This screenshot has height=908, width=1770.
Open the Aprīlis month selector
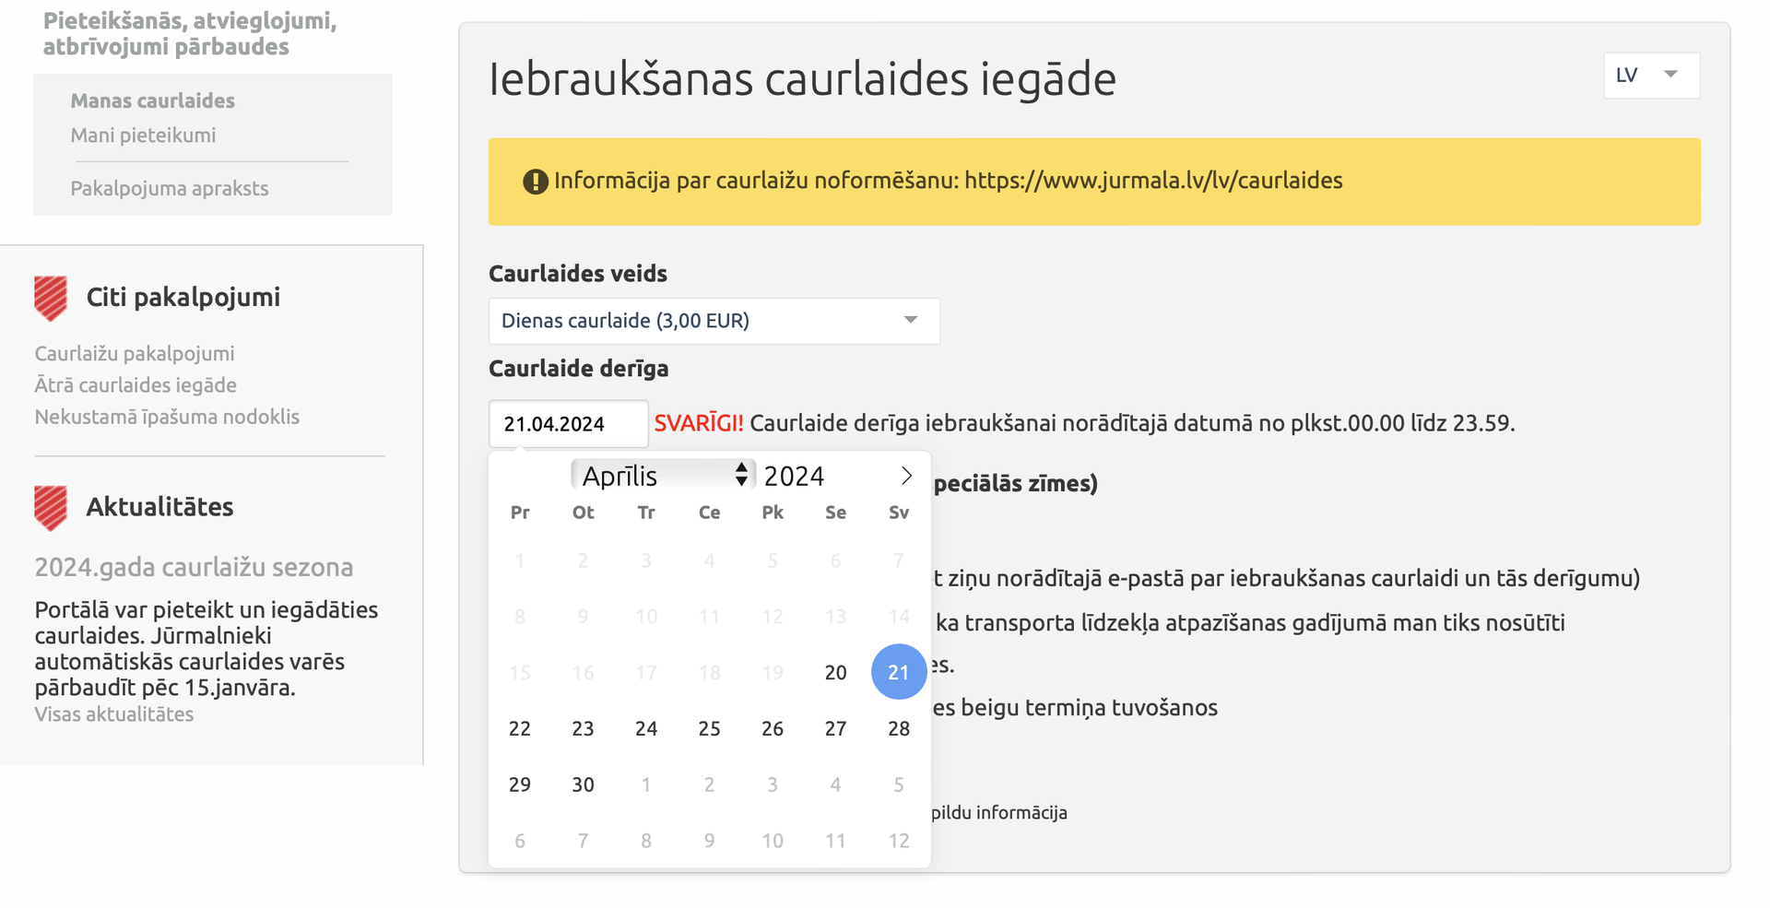[663, 476]
